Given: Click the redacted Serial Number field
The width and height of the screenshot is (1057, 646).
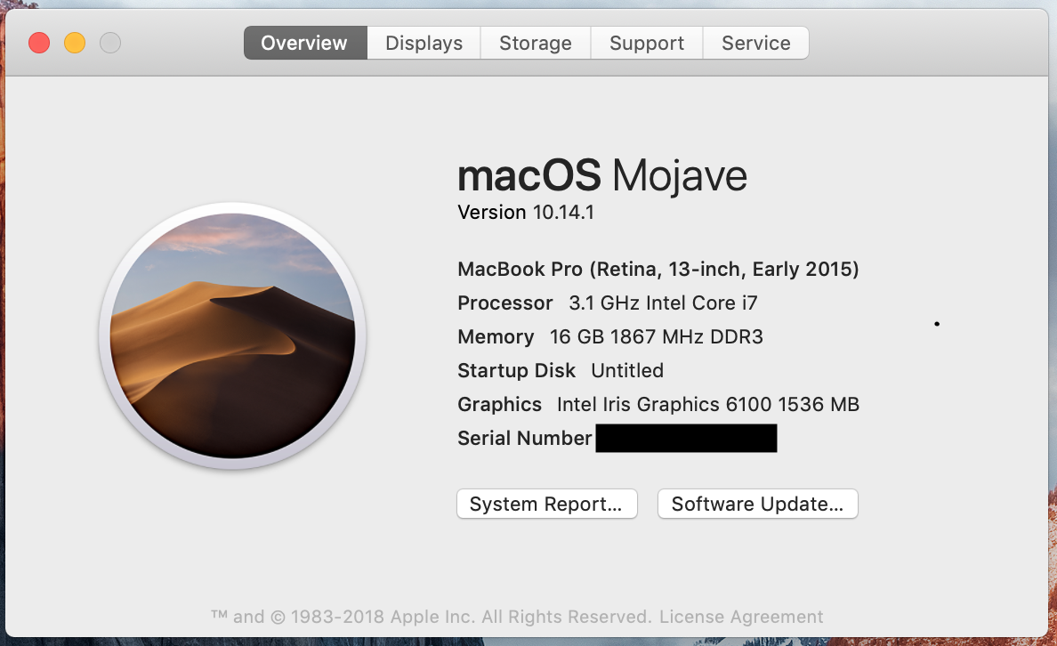Looking at the screenshot, I should pos(685,438).
